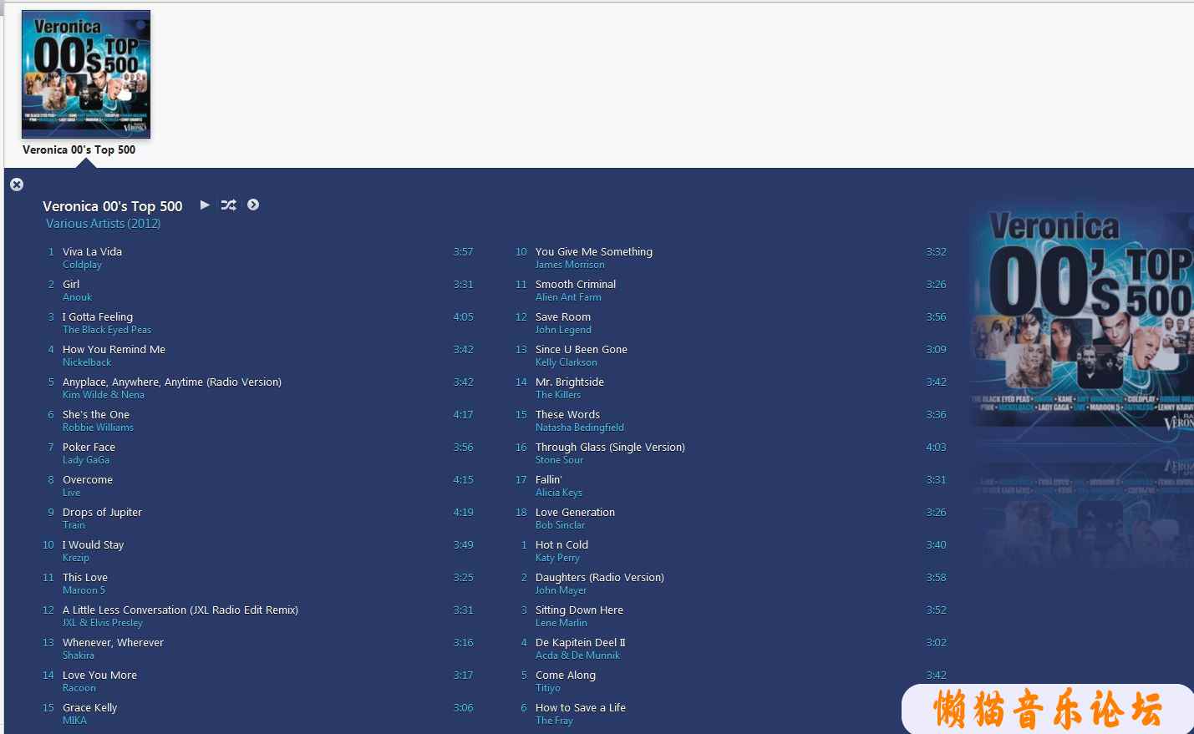Play the Veronica 00's Top 500 album

tap(205, 205)
